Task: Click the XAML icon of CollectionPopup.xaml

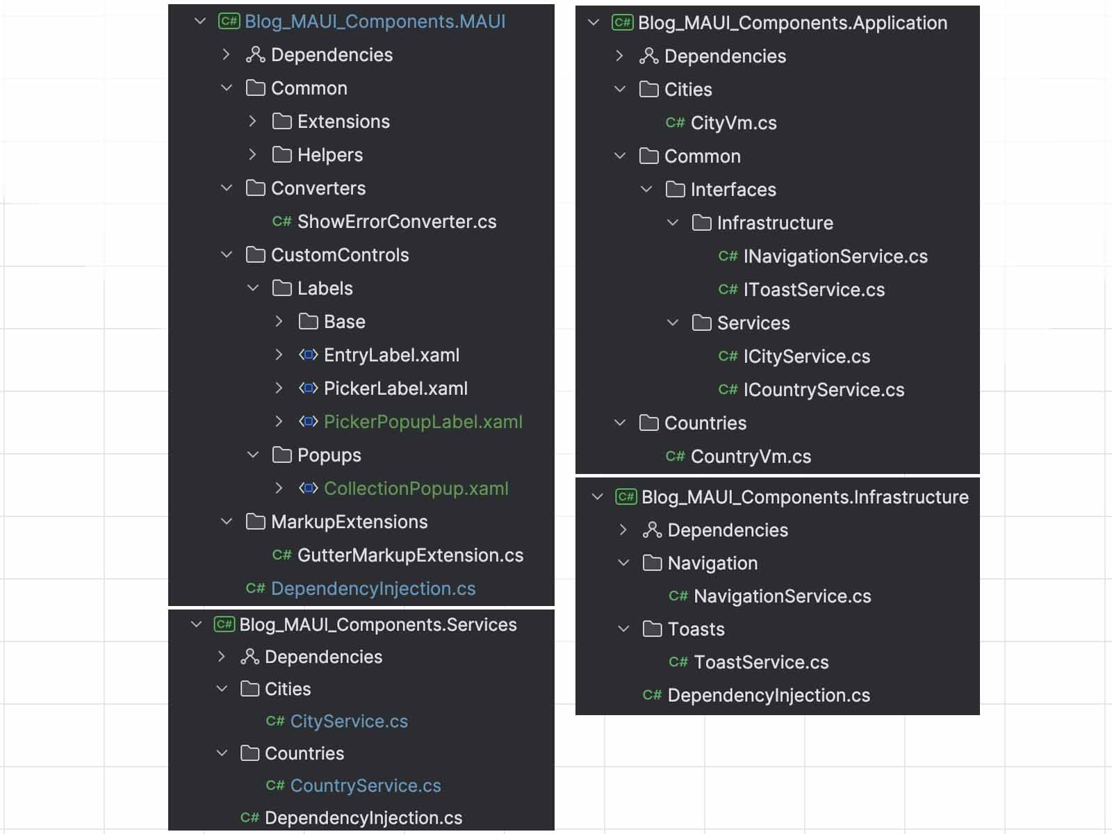Action: [x=309, y=488]
